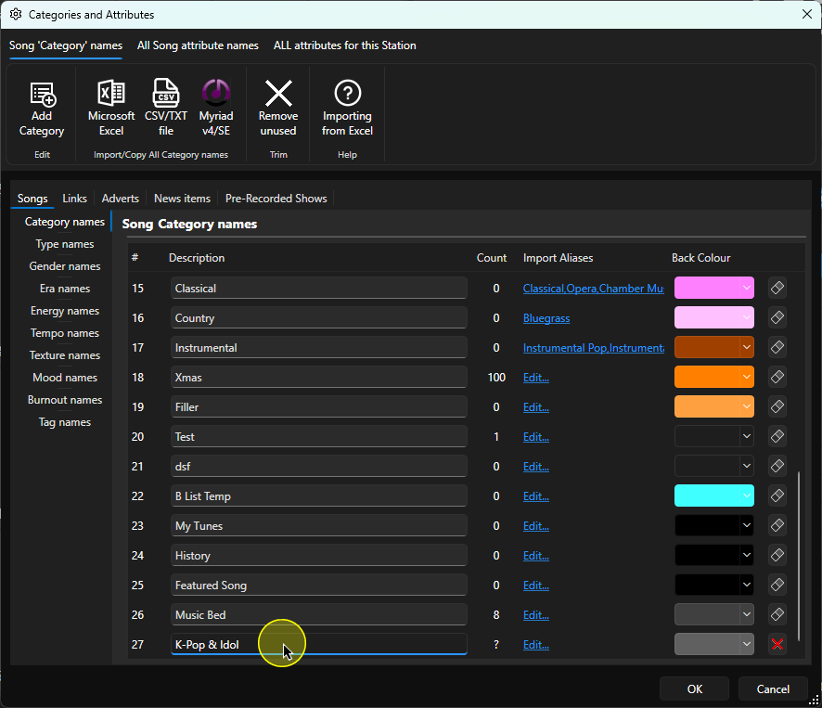Copy categories from Myriad v4/SE

point(216,109)
